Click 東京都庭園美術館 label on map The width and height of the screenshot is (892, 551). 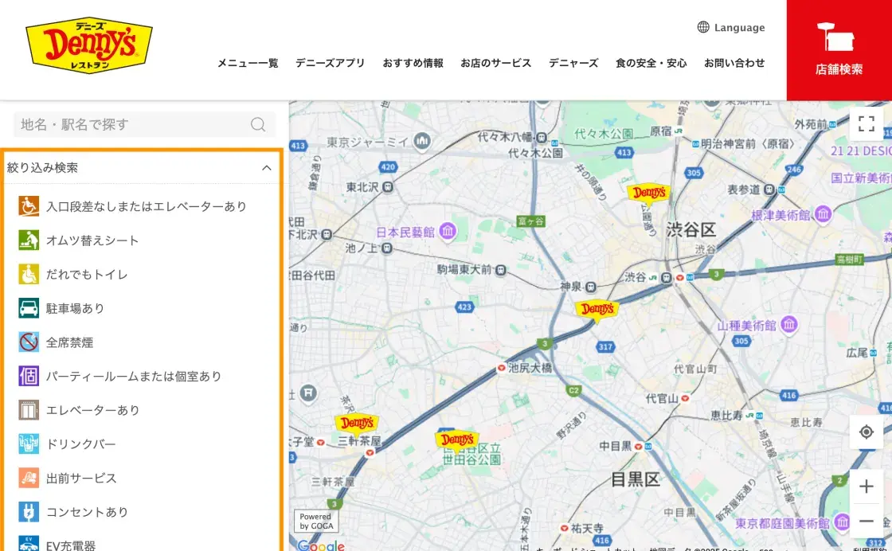coord(782,523)
